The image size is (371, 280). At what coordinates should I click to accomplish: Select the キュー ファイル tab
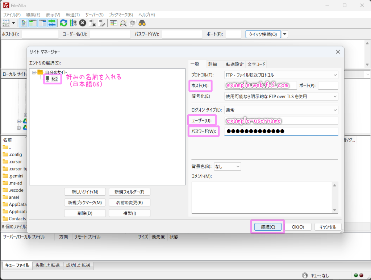(17, 266)
